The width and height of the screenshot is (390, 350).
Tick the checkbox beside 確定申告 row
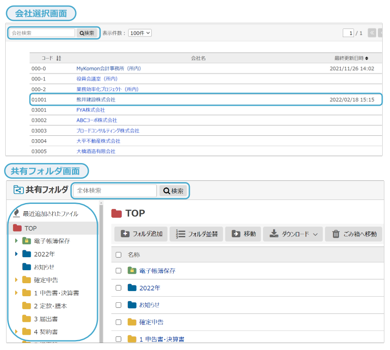point(118,322)
